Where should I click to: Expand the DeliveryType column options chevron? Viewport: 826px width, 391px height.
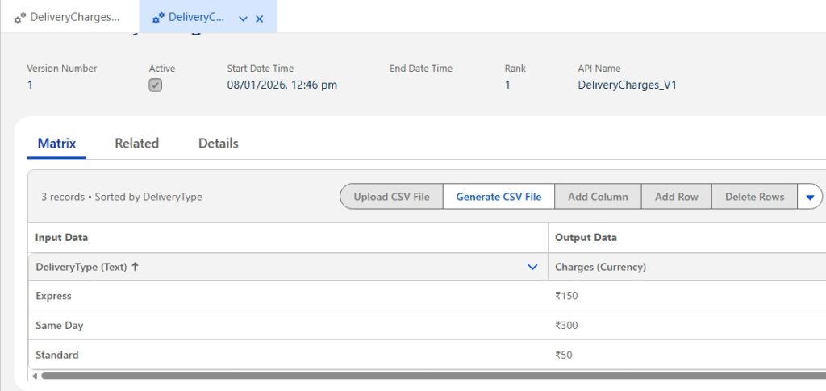pos(532,267)
